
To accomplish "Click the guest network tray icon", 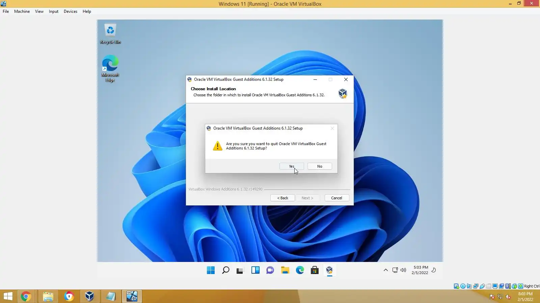I will [x=395, y=270].
